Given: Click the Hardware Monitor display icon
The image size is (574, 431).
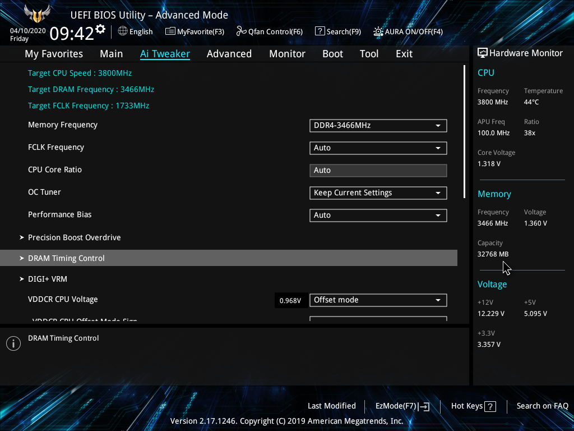Looking at the screenshot, I should coord(483,53).
